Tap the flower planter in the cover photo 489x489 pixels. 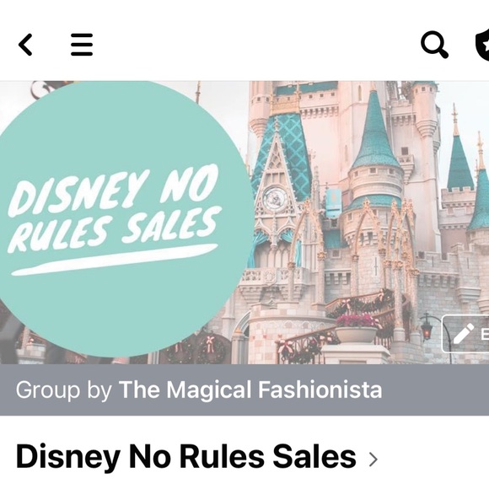(x=357, y=329)
